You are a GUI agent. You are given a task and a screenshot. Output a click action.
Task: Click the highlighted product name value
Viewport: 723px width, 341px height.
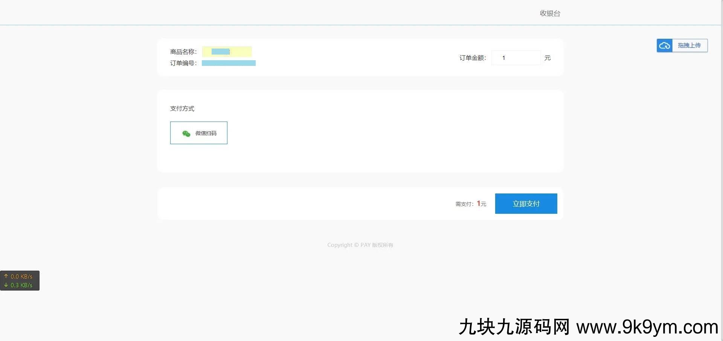point(227,52)
